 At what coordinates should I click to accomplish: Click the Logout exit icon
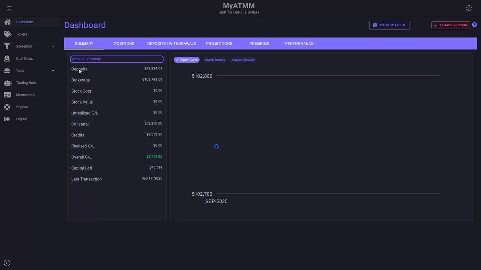pos(7,119)
